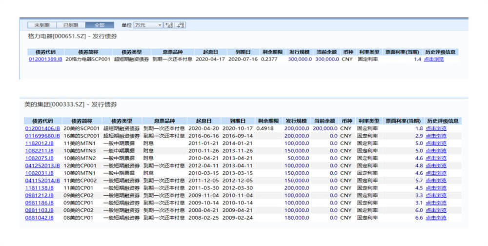Open bond link 1082075.IB
Image resolution: width=488 pixels, height=246 pixels.
tap(39, 158)
